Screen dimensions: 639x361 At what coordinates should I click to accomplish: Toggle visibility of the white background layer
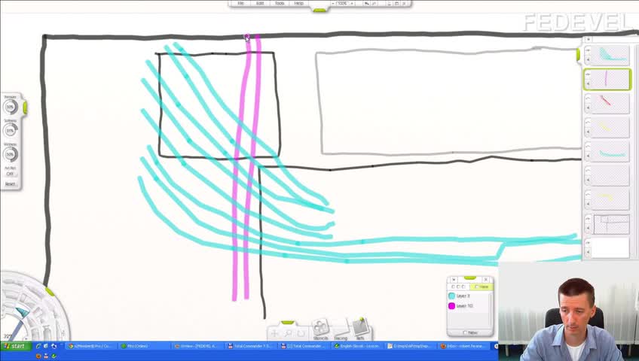click(588, 243)
